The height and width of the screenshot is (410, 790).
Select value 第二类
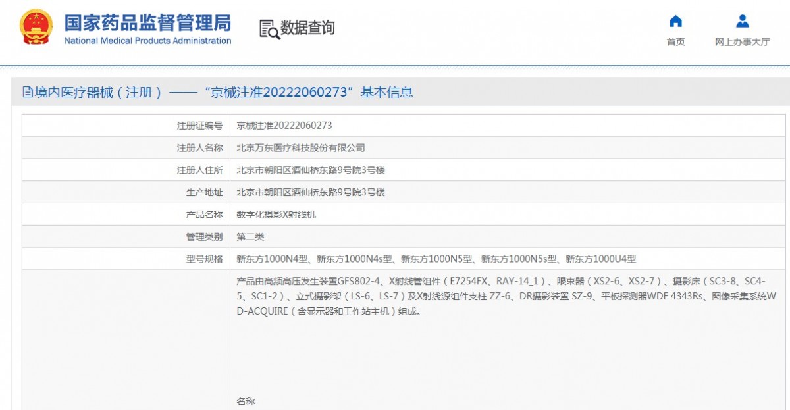(250, 237)
